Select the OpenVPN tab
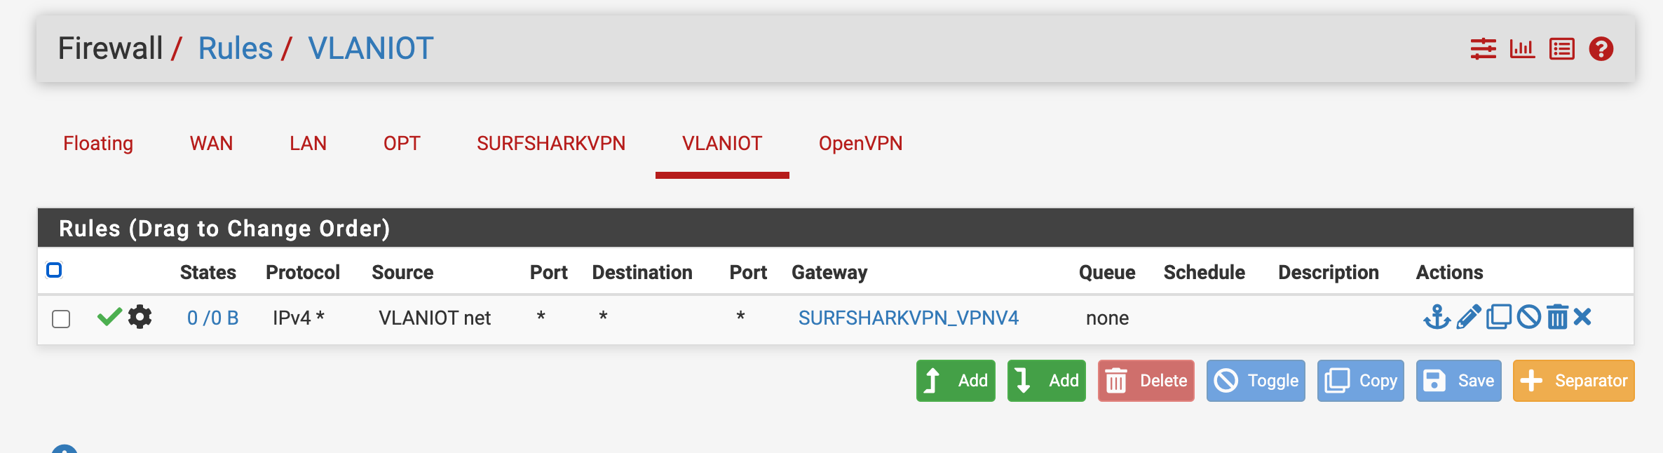The image size is (1663, 453). pyautogui.click(x=860, y=144)
